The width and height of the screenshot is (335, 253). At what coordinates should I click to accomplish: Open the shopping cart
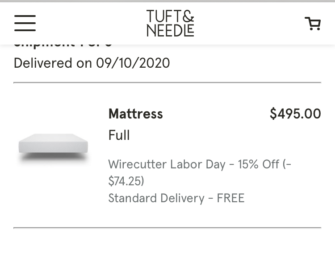pyautogui.click(x=313, y=24)
